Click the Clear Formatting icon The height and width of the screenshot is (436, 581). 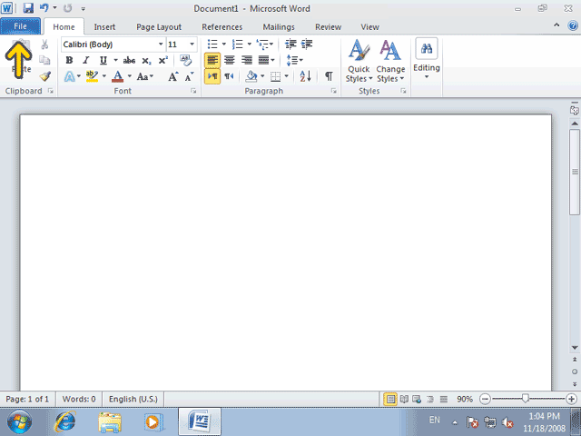[185, 60]
